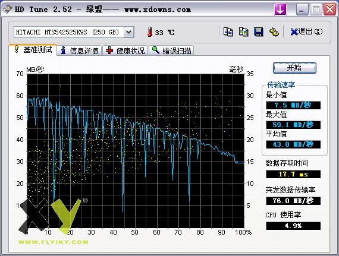This screenshot has height=256, width=339.
Task: Click the floppy disk save screenshot icon
Action: 259,32
